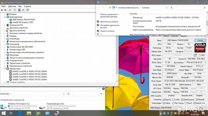
Task: Click the blue Help icon in Device Manager toolbar
Action: [x=19, y=10]
